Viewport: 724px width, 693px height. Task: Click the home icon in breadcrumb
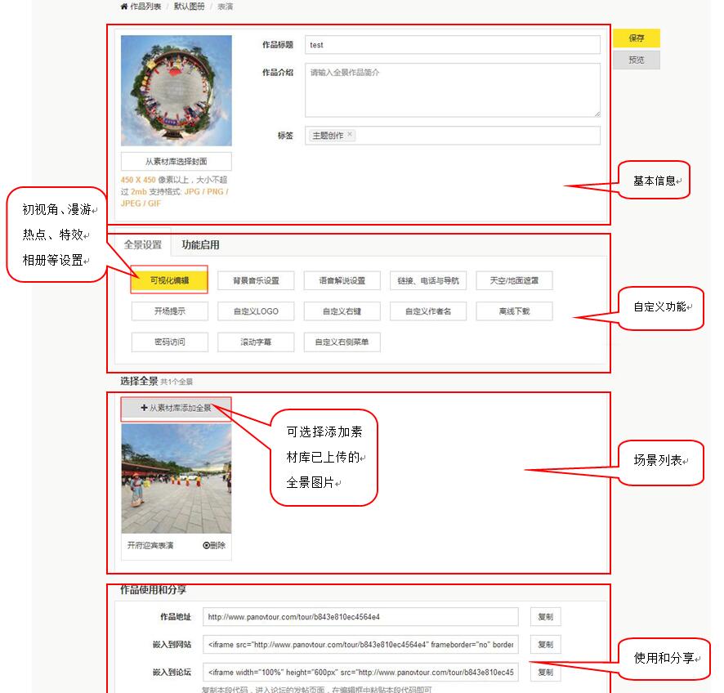pos(123,7)
